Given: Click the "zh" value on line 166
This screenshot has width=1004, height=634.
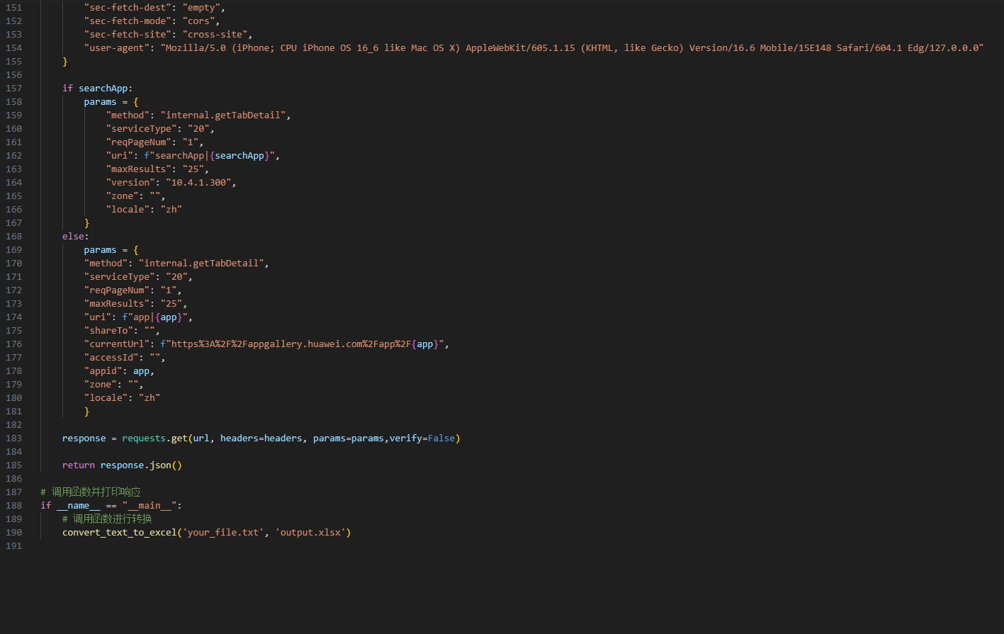Looking at the screenshot, I should (x=171, y=210).
